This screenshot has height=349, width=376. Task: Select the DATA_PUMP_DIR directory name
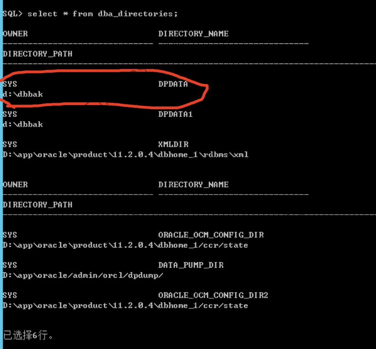pyautogui.click(x=191, y=265)
